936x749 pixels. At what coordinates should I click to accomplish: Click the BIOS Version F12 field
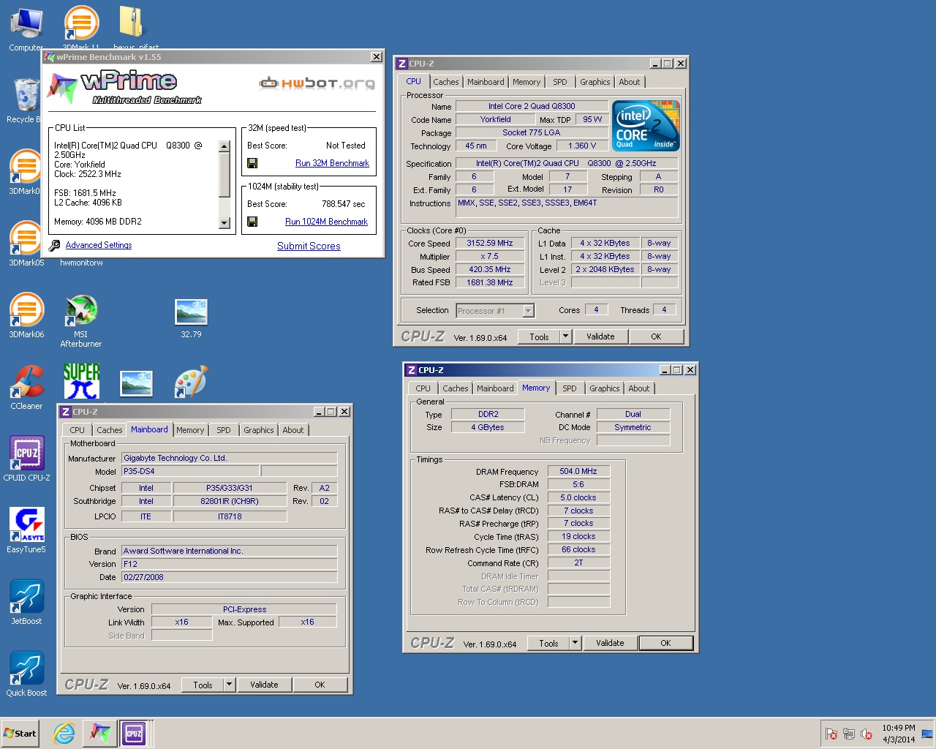[x=229, y=564]
